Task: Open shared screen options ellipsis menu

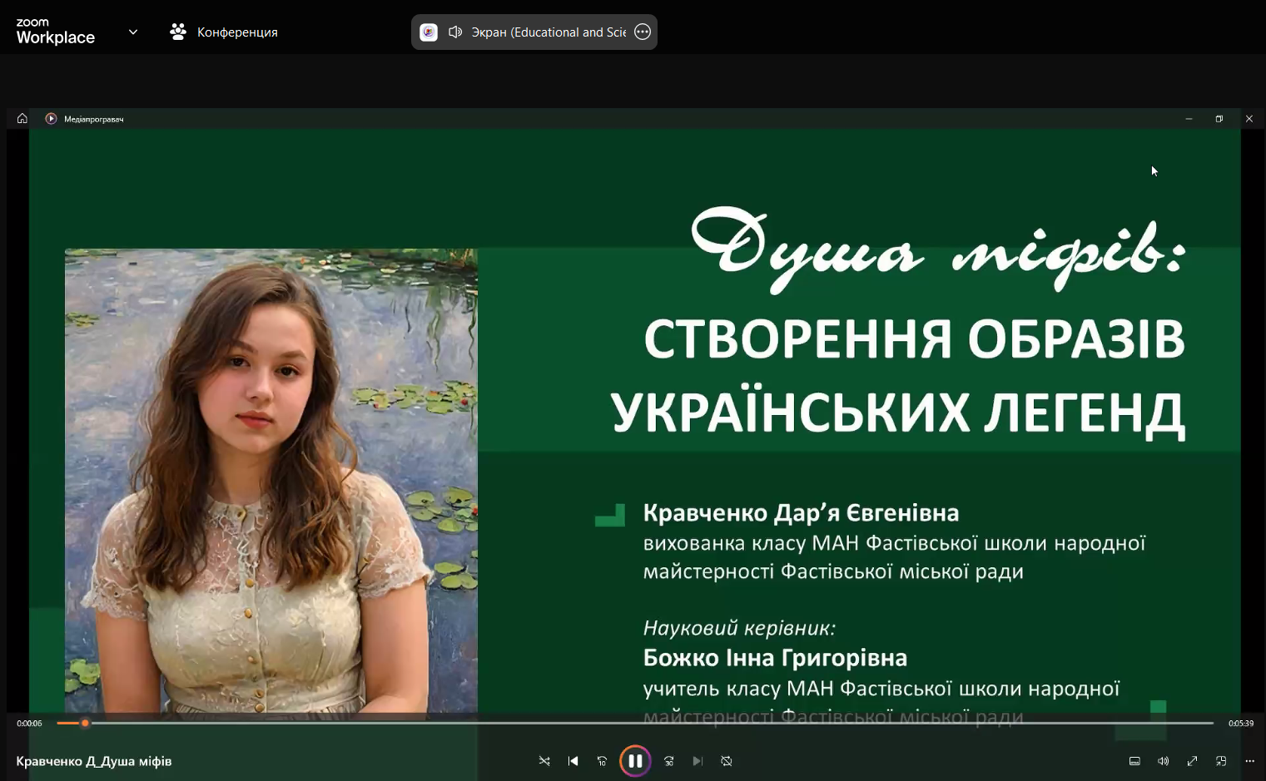Action: pos(643,32)
